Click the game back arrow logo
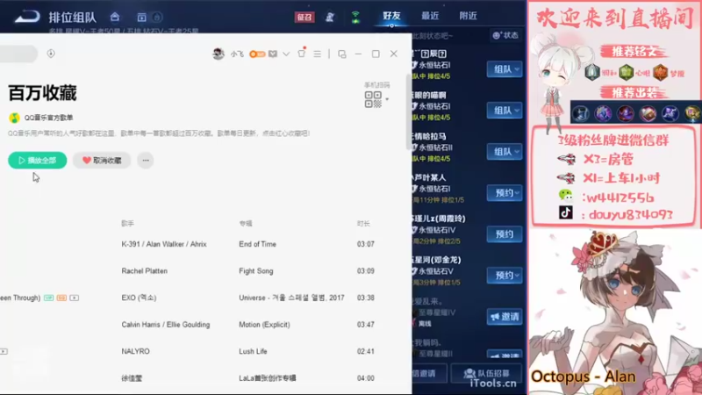 pos(27,17)
